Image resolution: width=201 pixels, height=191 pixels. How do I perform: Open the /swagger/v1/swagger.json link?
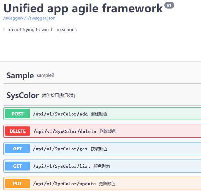29,18
